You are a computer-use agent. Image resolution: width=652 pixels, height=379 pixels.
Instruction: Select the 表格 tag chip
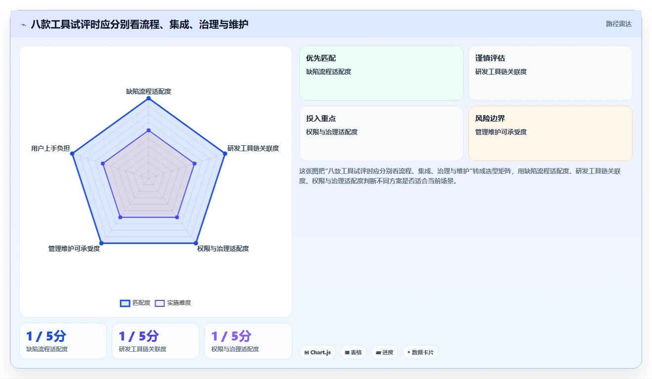(353, 352)
